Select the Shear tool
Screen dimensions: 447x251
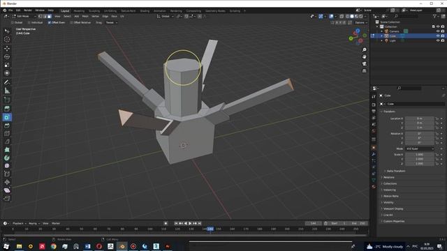click(7, 190)
